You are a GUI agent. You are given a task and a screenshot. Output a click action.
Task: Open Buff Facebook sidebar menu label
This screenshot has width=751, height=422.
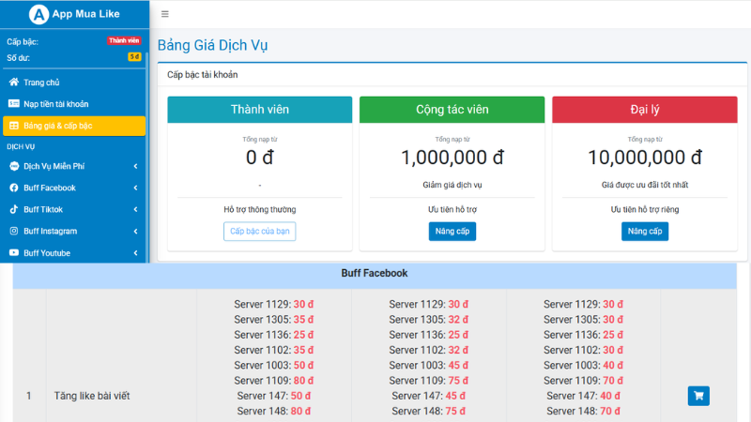point(50,188)
